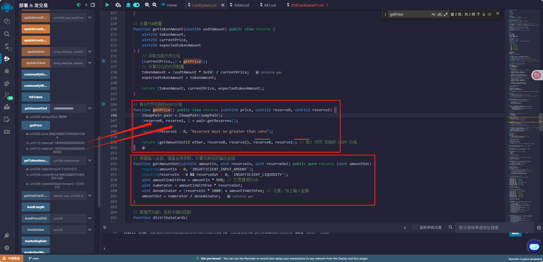Click the clear terminal console icon
Screen dimensions: 543x262
[539, 228]
